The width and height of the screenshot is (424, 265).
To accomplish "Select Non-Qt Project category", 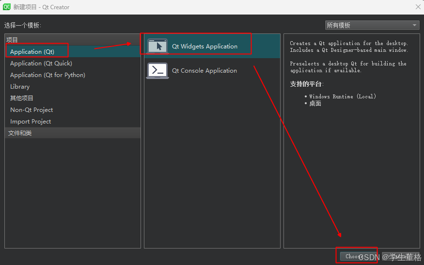I will [73, 110].
